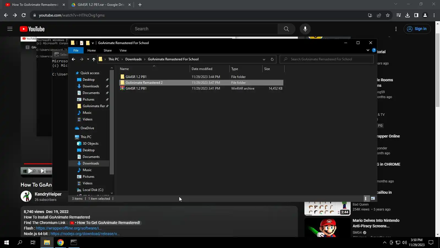The image size is (440, 248).
Task: Sort files by Date modified column
Action: tap(210, 69)
